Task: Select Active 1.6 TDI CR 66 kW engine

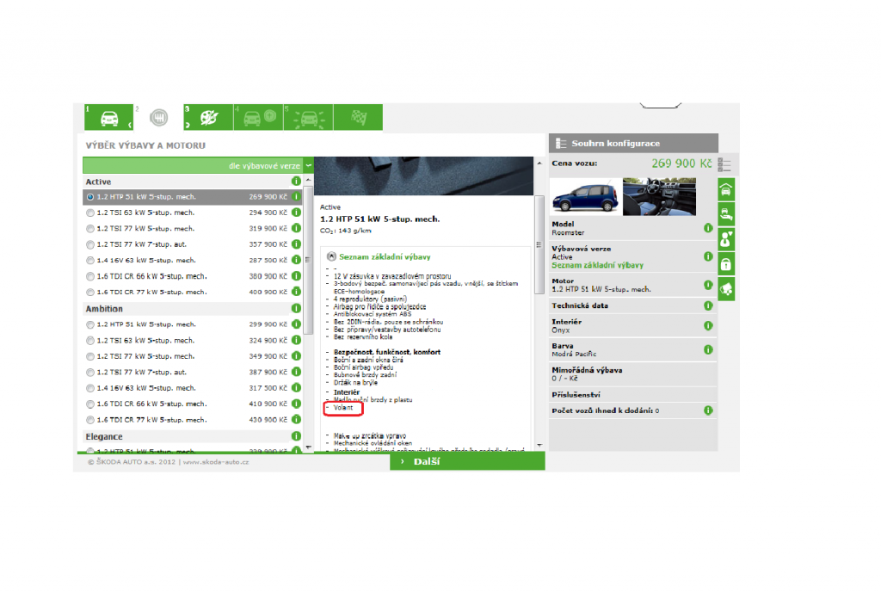Action: (x=89, y=276)
